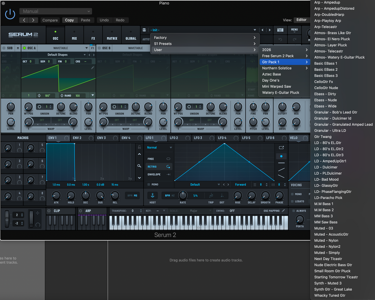Toggle LFO host anchor button
Viewport: 375px width, 300px height.
152,196
